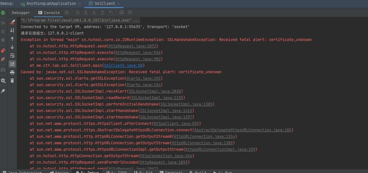Open SslClient.java:50 link
Screen dimensions: 368x173
(123, 65)
